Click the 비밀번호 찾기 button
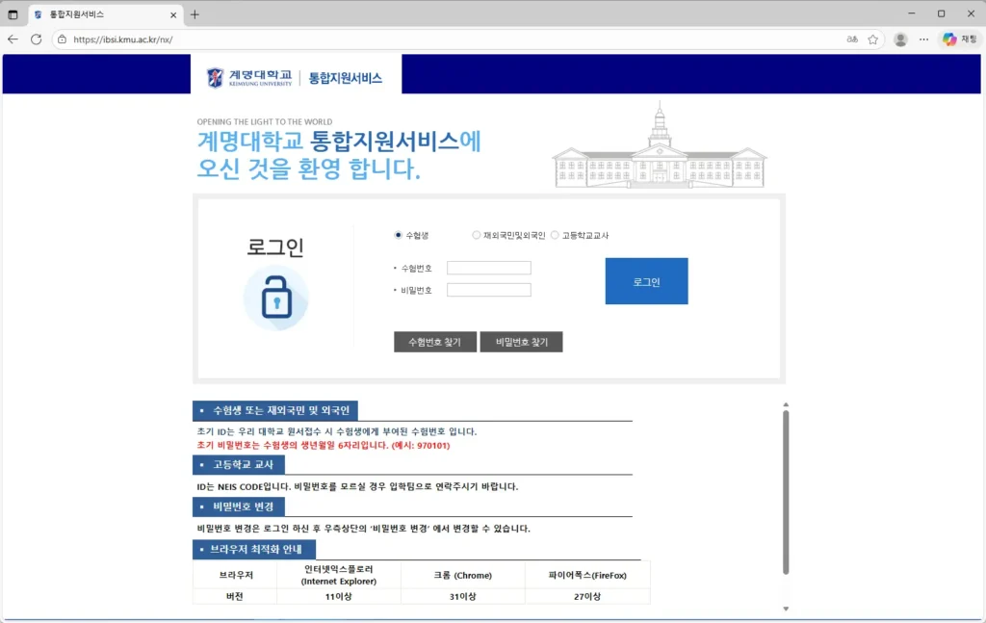986x623 pixels. coord(521,342)
